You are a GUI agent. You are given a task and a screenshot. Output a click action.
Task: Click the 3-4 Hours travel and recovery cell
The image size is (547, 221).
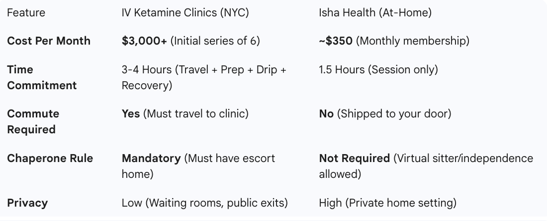204,77
